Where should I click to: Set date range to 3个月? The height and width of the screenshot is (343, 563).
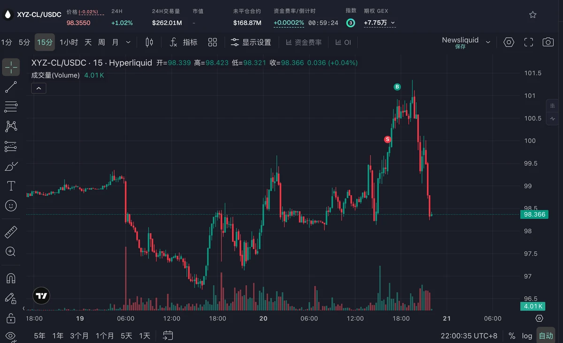pos(79,336)
